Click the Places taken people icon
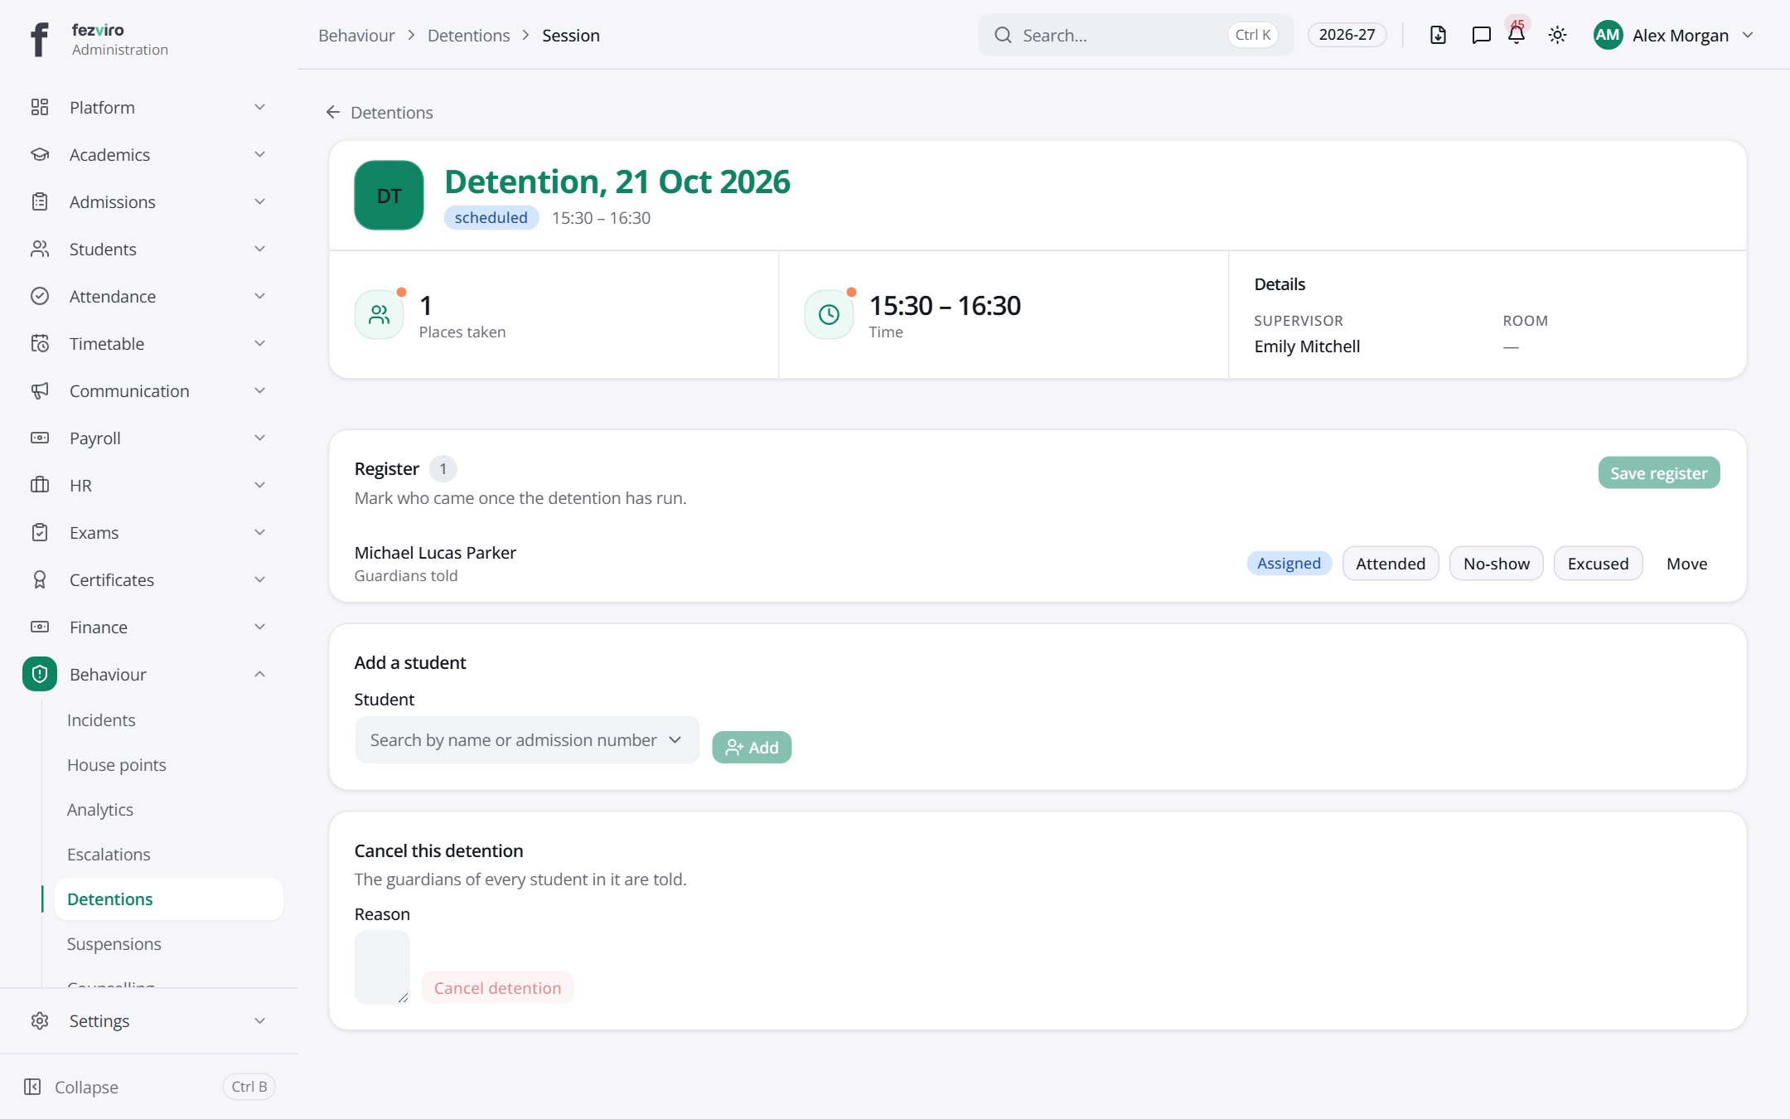The height and width of the screenshot is (1119, 1790). click(380, 314)
